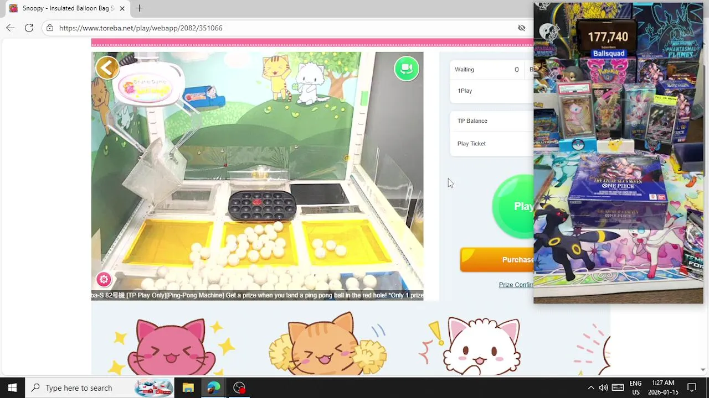Image resolution: width=709 pixels, height=398 pixels.
Task: Click the scrolling Ping-Pong Machine description banner
Action: [258, 295]
